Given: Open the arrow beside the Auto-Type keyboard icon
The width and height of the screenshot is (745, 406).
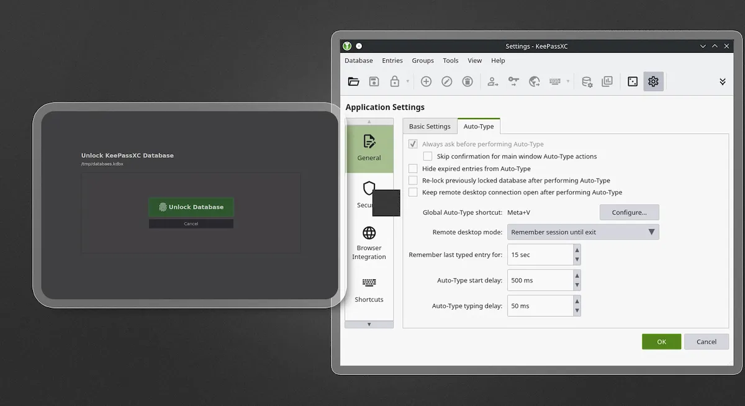Looking at the screenshot, I should click(x=568, y=81).
